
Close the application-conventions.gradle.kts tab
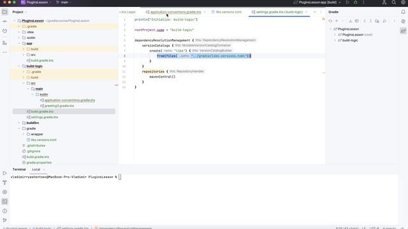(205, 12)
